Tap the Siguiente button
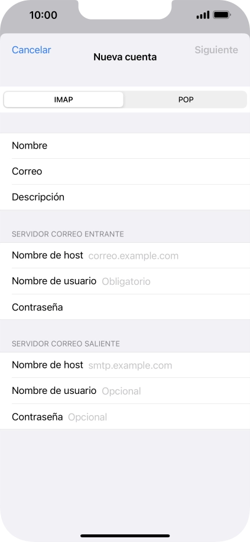This screenshot has height=542, width=250. [216, 50]
